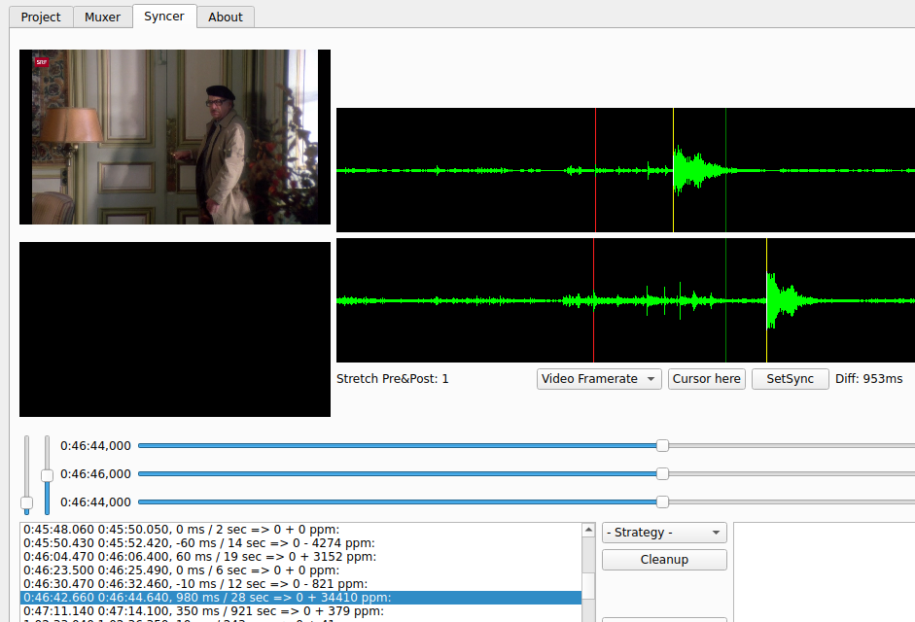Click the upper video preview thumbnail
Viewport: 915px width, 622px height.
point(175,137)
